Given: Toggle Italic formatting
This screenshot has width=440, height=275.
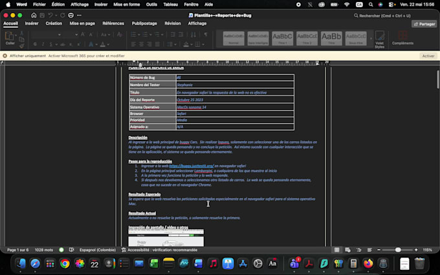Looking at the screenshot, I should pos(43,45).
